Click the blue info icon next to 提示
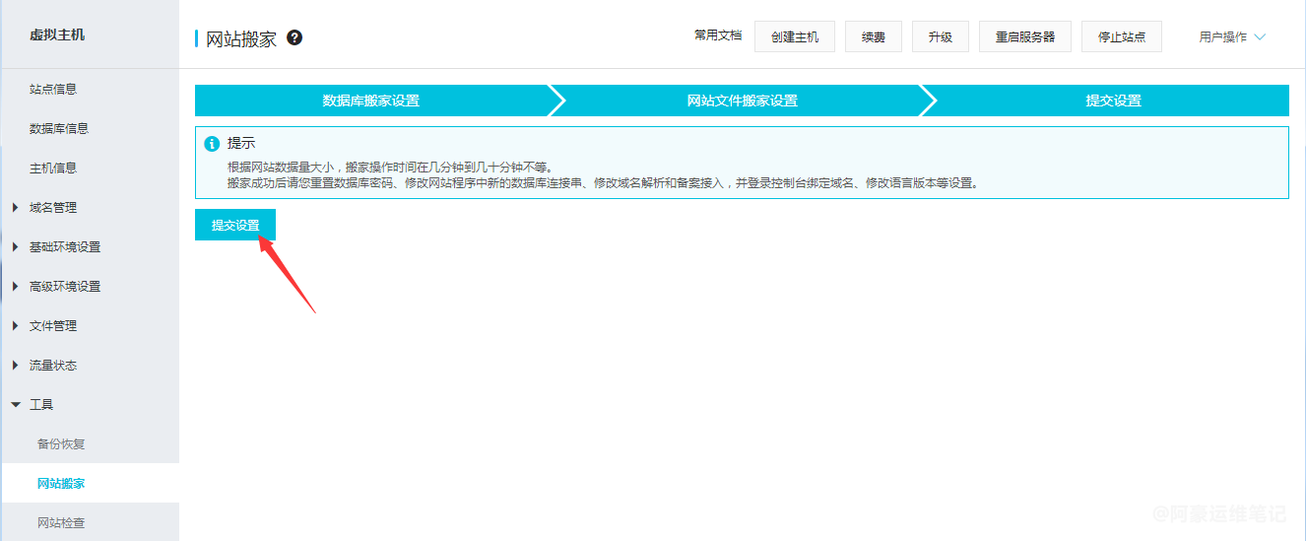The height and width of the screenshot is (541, 1306). 211,144
